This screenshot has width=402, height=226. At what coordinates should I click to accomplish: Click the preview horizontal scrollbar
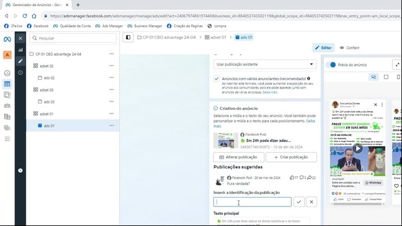358,204
